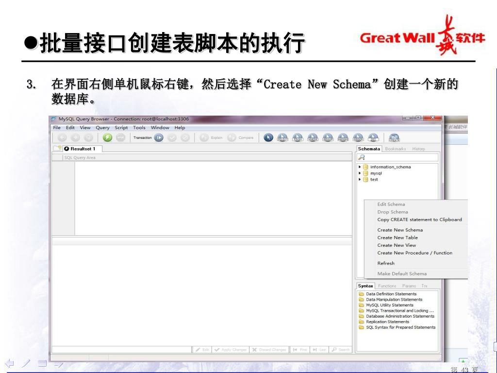The image size is (497, 373).
Task: Click the CREATE view icon in toolbar
Action: [x=394, y=137]
